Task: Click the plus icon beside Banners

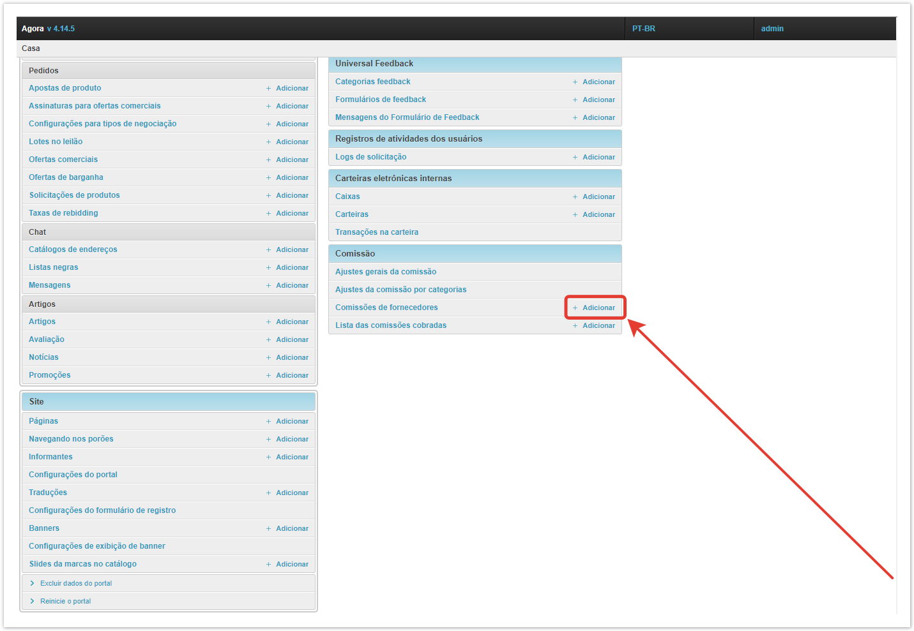Action: point(268,529)
